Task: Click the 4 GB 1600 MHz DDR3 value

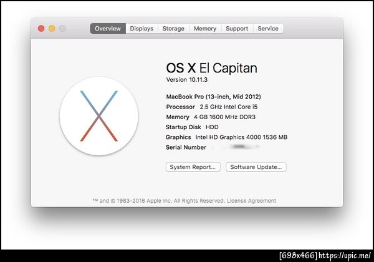Action: [224, 117]
